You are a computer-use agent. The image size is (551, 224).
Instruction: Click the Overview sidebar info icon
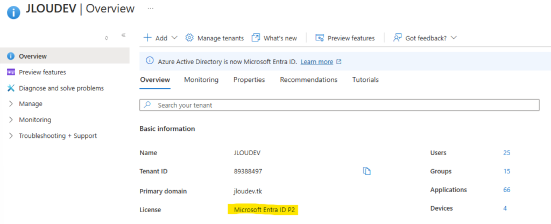pyautogui.click(x=11, y=56)
